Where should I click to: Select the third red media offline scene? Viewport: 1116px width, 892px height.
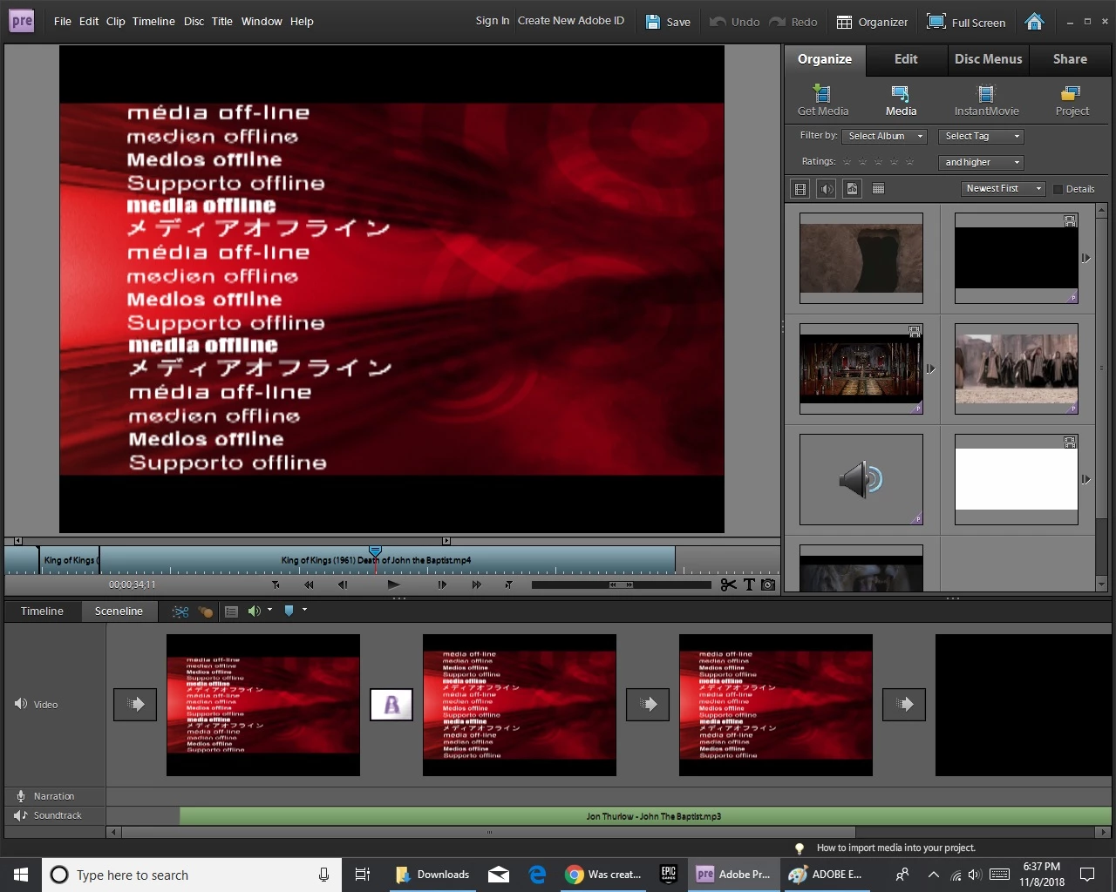coord(776,705)
